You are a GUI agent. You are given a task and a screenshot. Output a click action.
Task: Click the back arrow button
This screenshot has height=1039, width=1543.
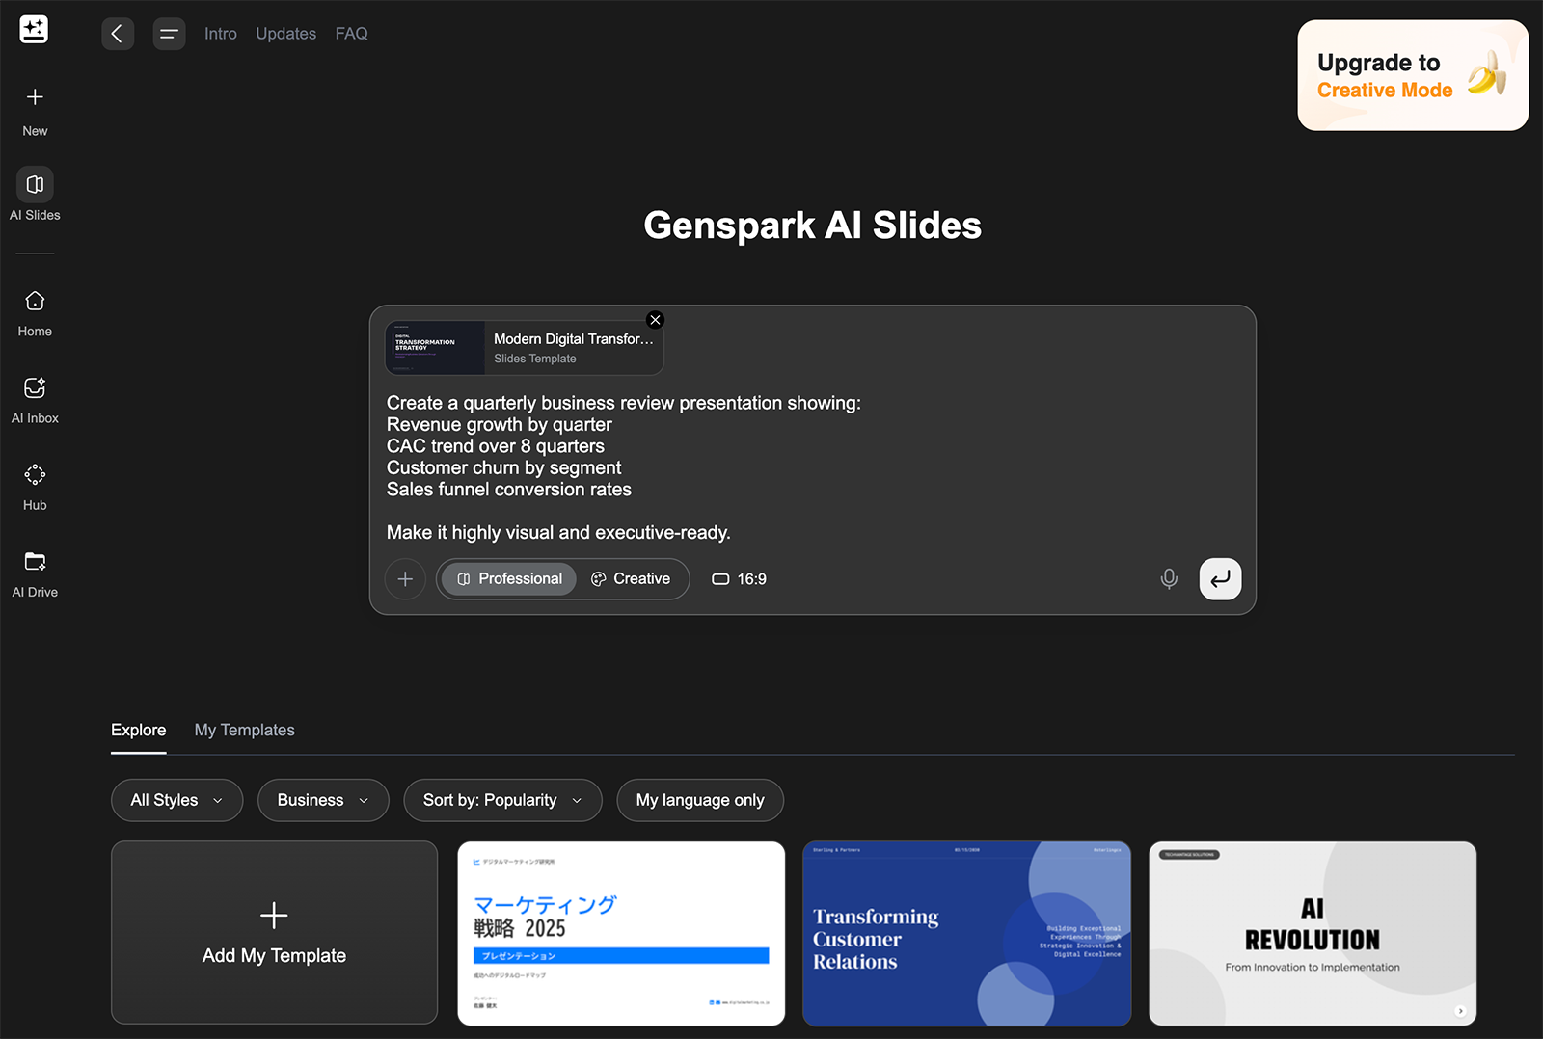[x=118, y=34]
